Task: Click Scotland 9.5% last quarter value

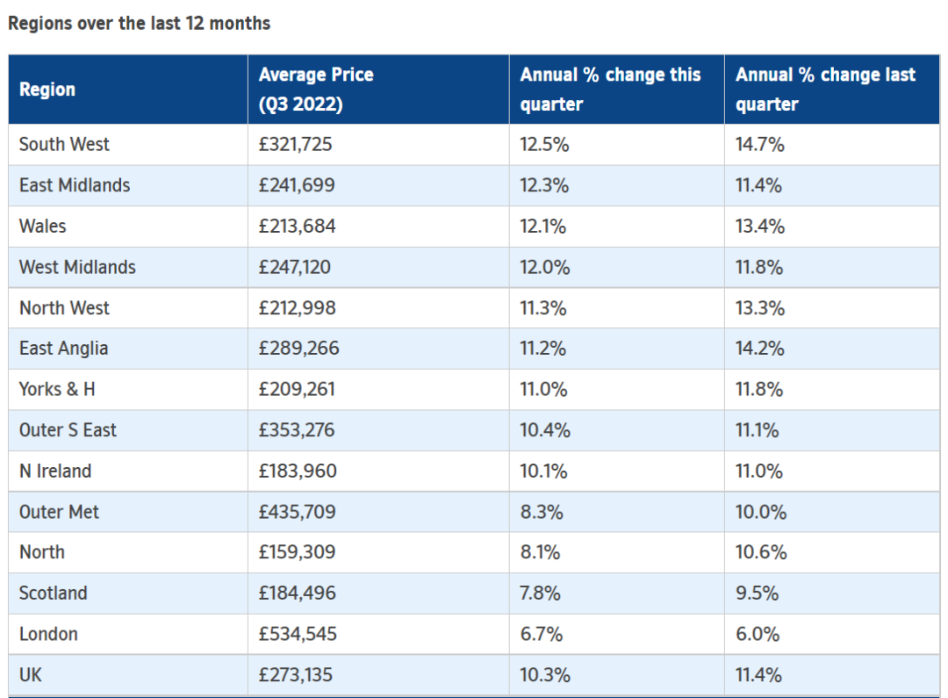Action: [x=757, y=594]
